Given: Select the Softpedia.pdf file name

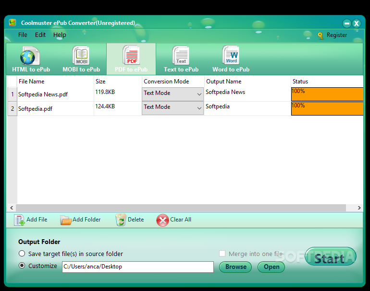Looking at the screenshot, I should pyautogui.click(x=36, y=109).
